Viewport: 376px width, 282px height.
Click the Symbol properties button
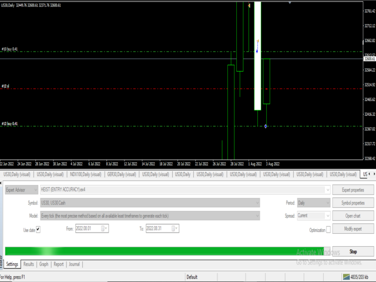pos(352,203)
